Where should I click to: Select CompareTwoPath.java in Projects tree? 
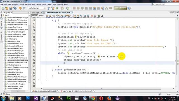click(15, 27)
